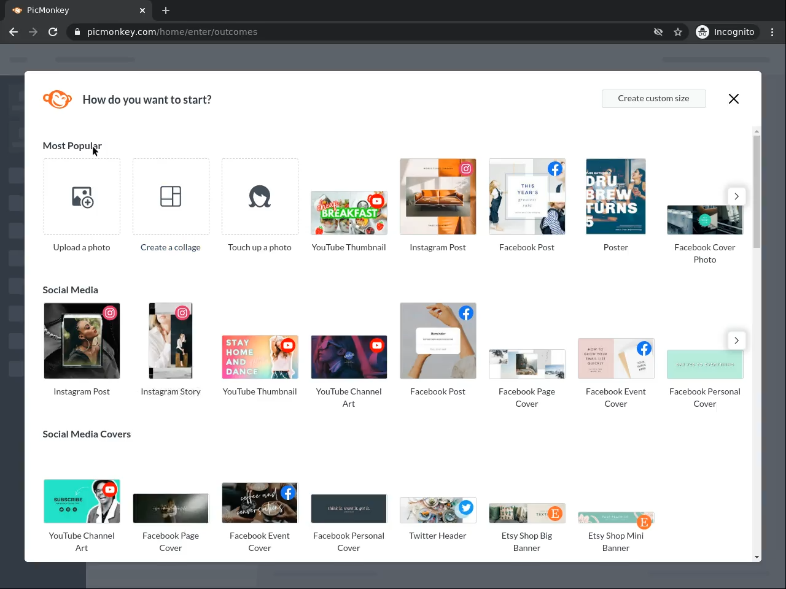The image size is (786, 589).
Task: Pick Facebook Personal Cover in the Social Media row
Action: (x=705, y=364)
